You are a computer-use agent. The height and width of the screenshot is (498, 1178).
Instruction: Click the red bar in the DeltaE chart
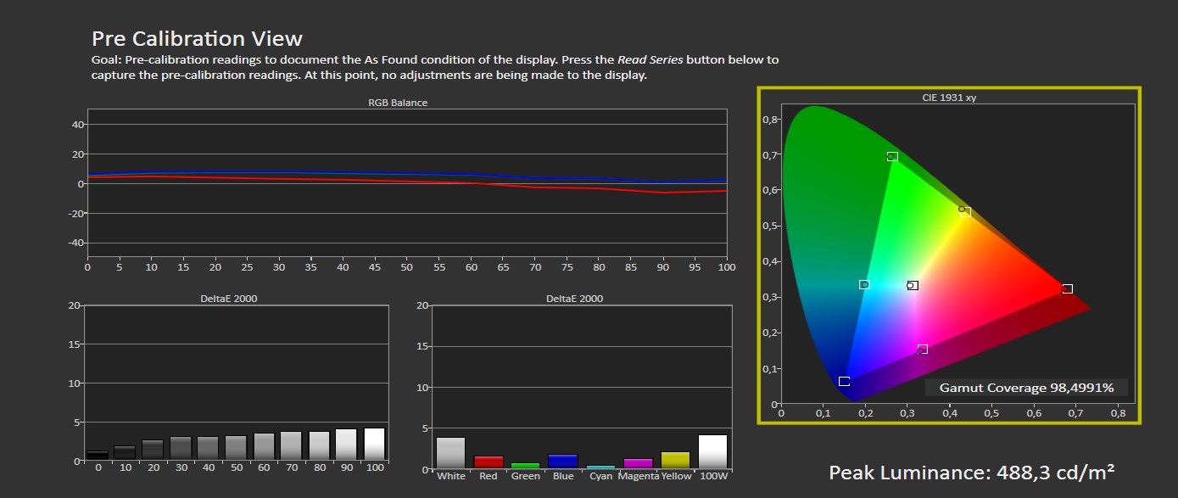tap(488, 462)
